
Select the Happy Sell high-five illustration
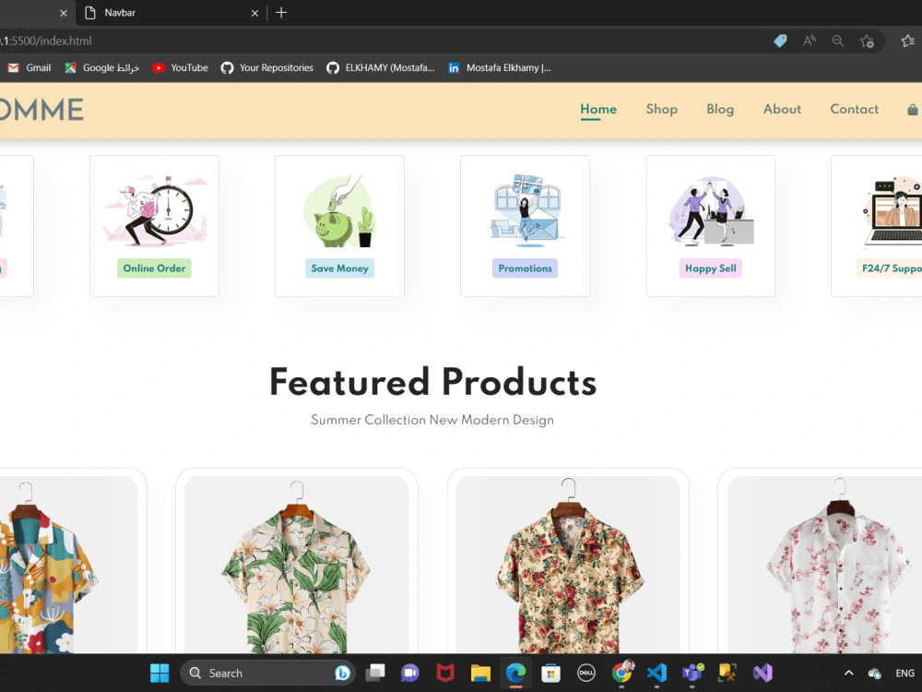pyautogui.click(x=710, y=210)
